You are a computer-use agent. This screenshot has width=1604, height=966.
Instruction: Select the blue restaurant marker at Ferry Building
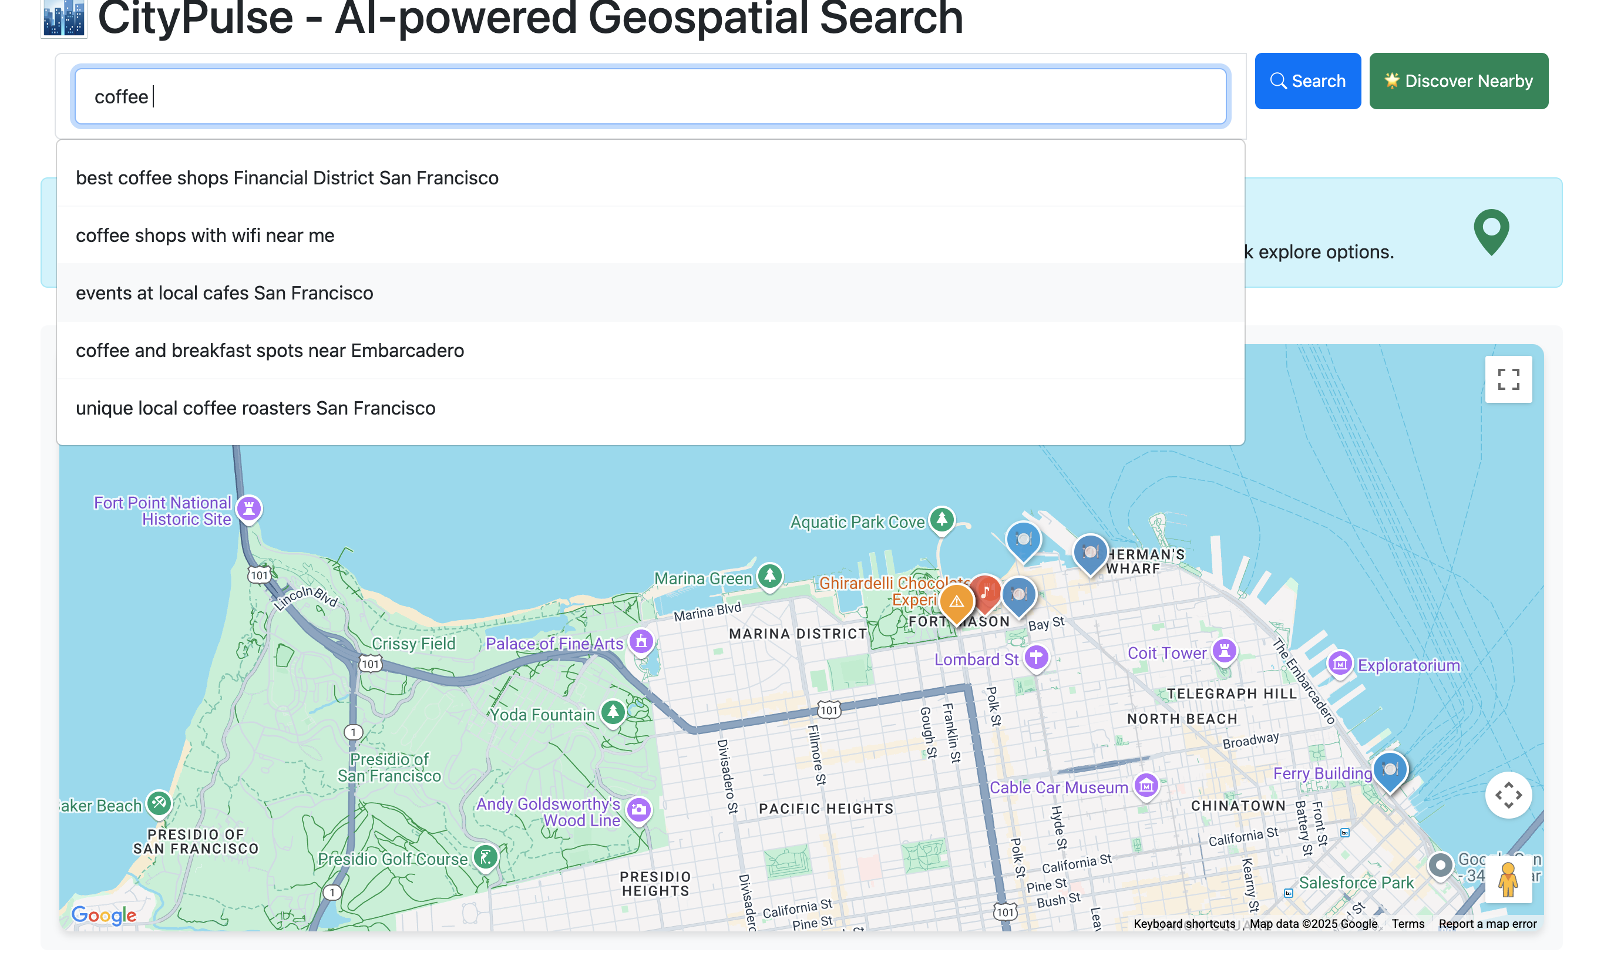point(1390,769)
